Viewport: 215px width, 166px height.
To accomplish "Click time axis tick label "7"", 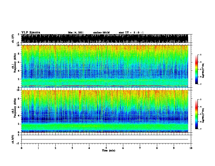I will coord(140,148).
